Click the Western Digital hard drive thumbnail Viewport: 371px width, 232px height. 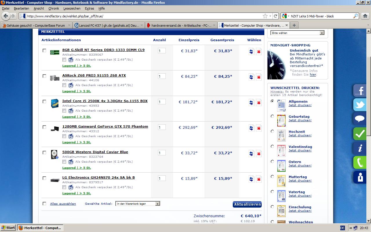pyautogui.click(x=54, y=155)
